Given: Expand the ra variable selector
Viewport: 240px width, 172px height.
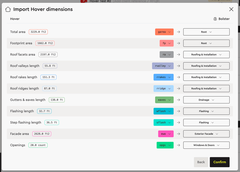Looking at the screenshot, I should click(x=167, y=55).
